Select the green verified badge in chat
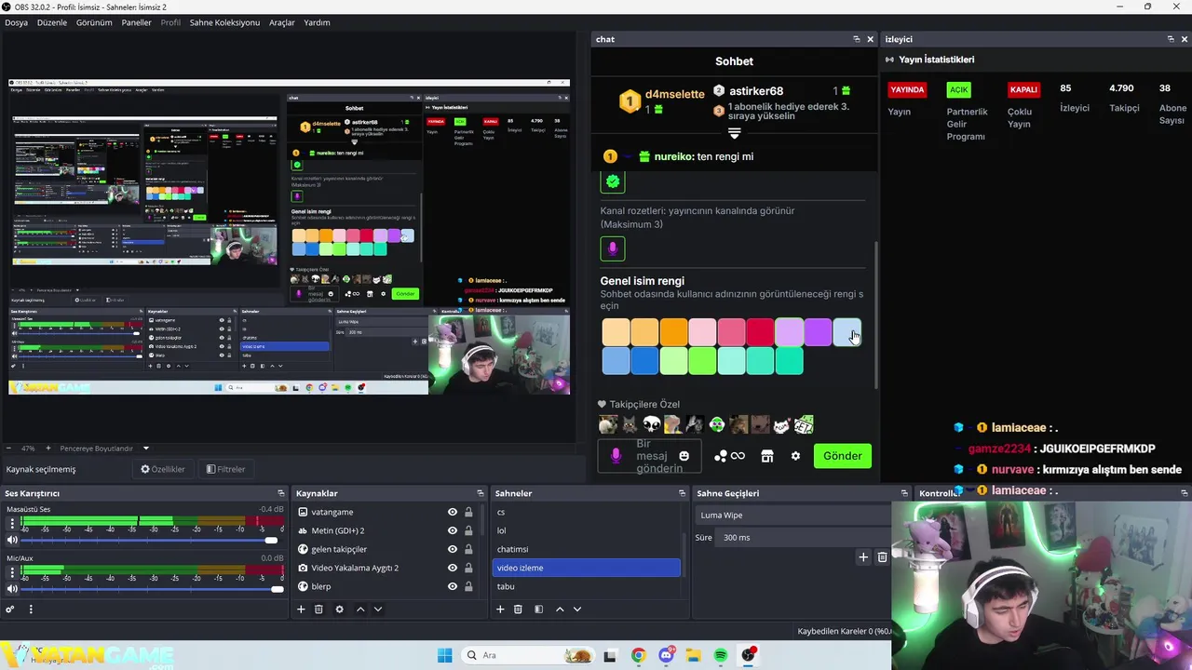Image resolution: width=1192 pixels, height=670 pixels. [613, 181]
